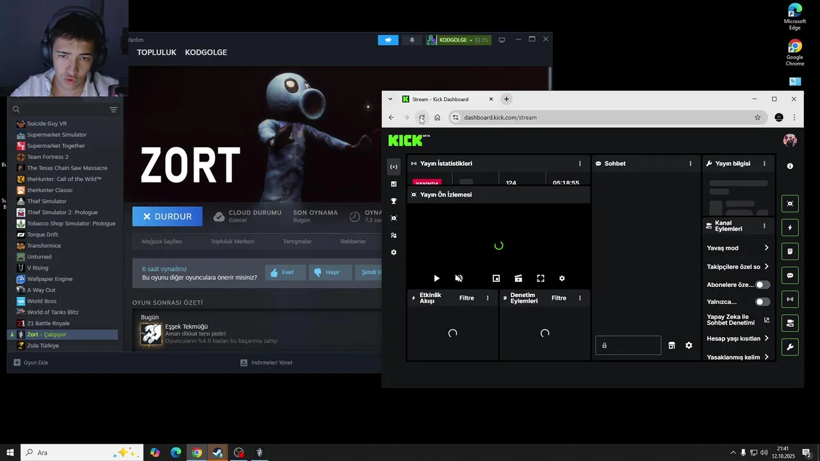Open Yapay Zeka ile Sohbet Denetimi link
This screenshot has height=461, width=820.
(x=738, y=319)
